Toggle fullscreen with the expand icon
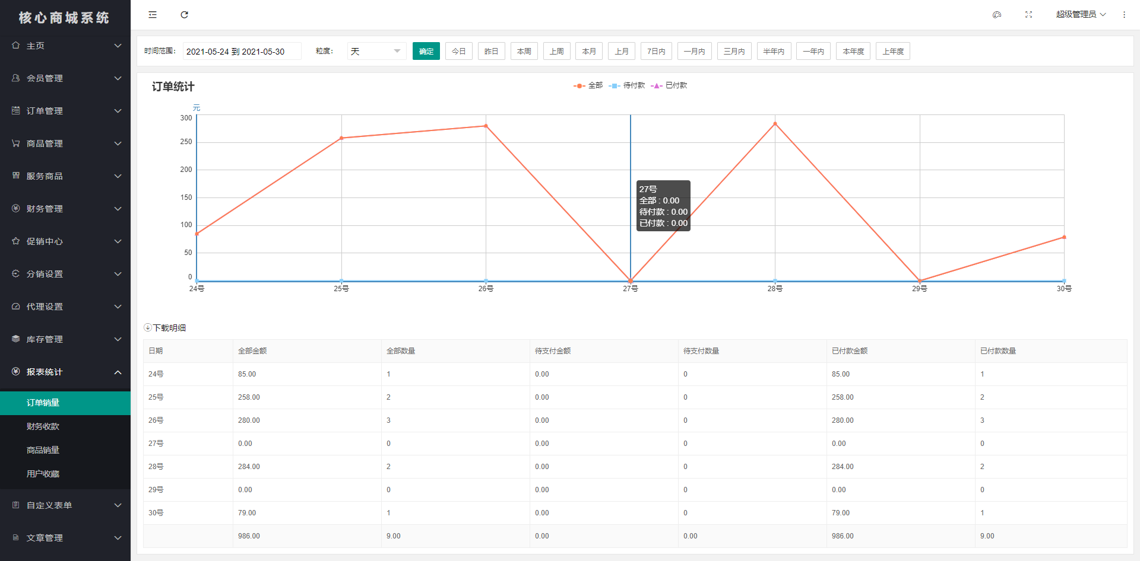This screenshot has height=561, width=1140. (x=1029, y=15)
